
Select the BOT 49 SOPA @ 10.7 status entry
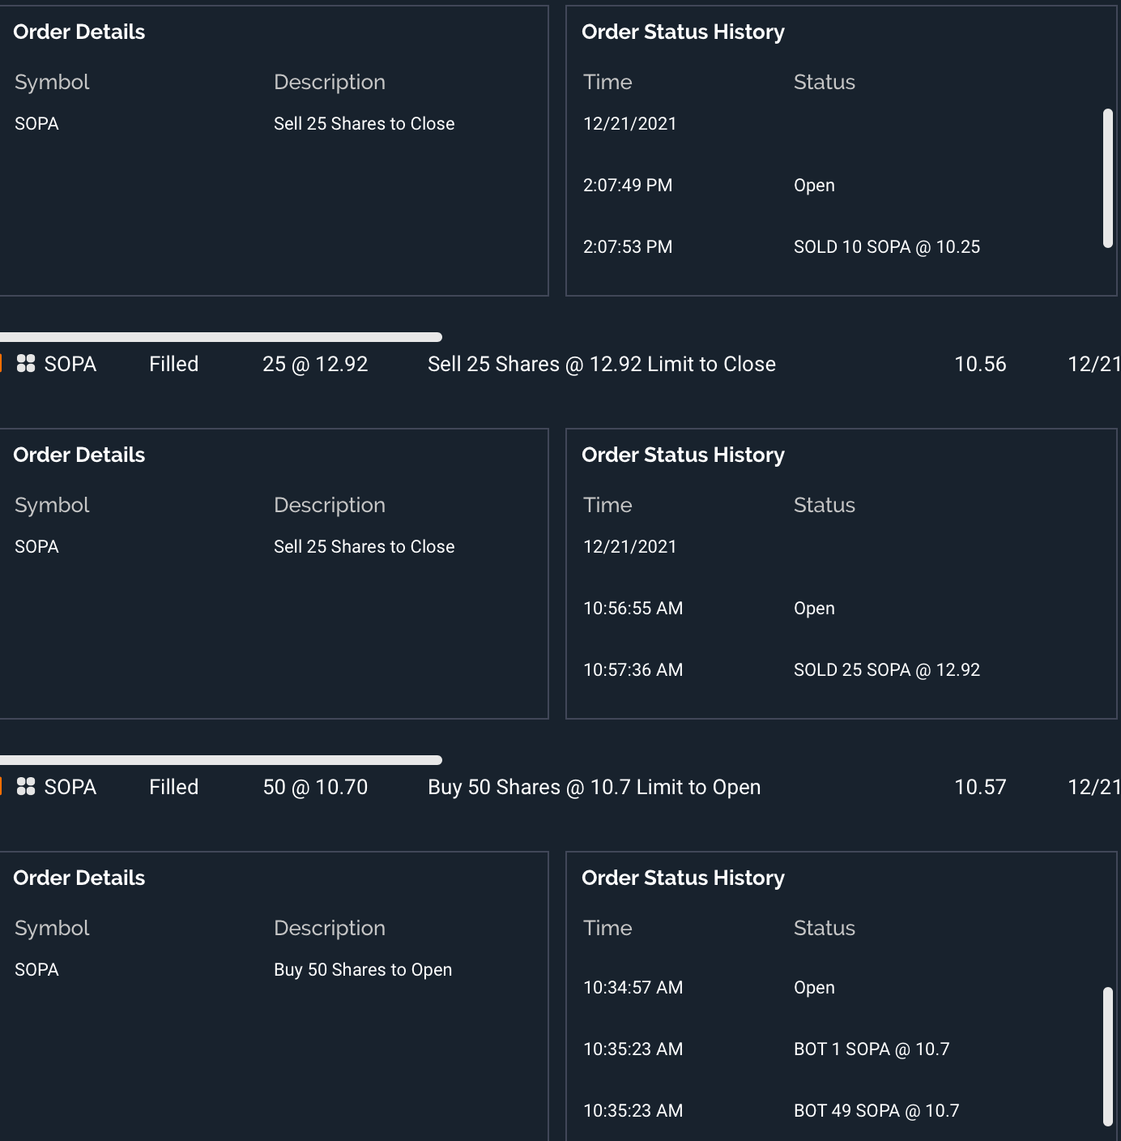coord(876,1111)
